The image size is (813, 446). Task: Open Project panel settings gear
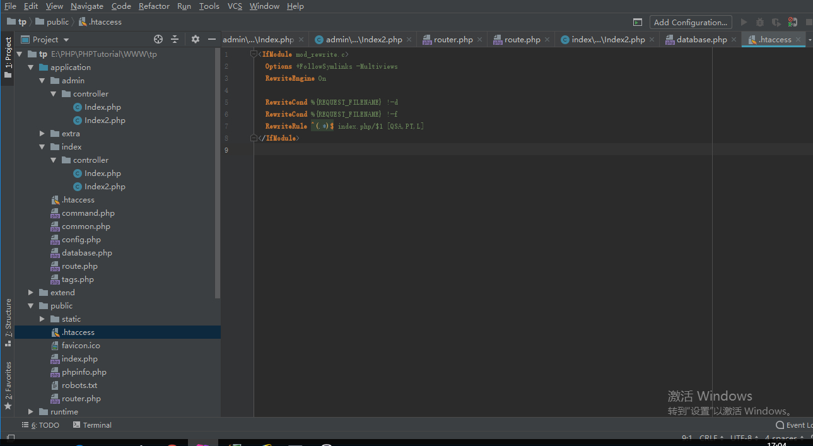click(x=196, y=39)
